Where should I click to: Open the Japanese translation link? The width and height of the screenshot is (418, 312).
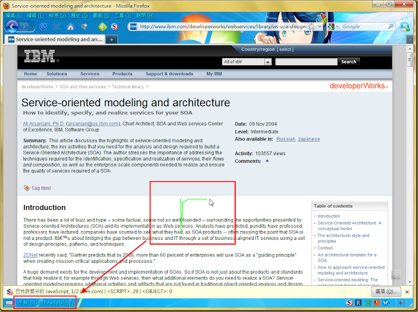(x=309, y=139)
